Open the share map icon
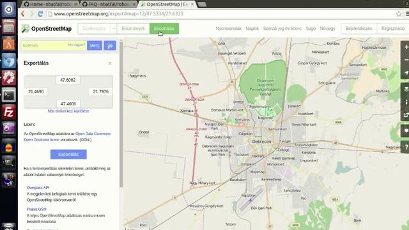The image size is (409, 230). click(406, 115)
